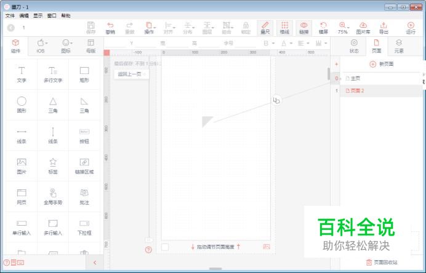Image resolution: width=426 pixels, height=273 pixels.
Task: Select the 单行输入 single-line input component
Action: click(22, 227)
